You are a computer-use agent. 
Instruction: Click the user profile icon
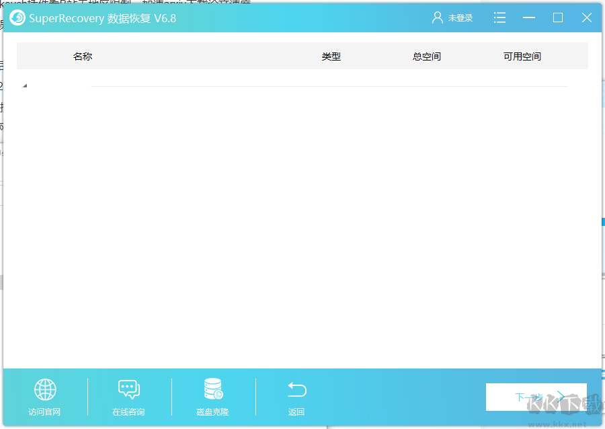(x=438, y=17)
